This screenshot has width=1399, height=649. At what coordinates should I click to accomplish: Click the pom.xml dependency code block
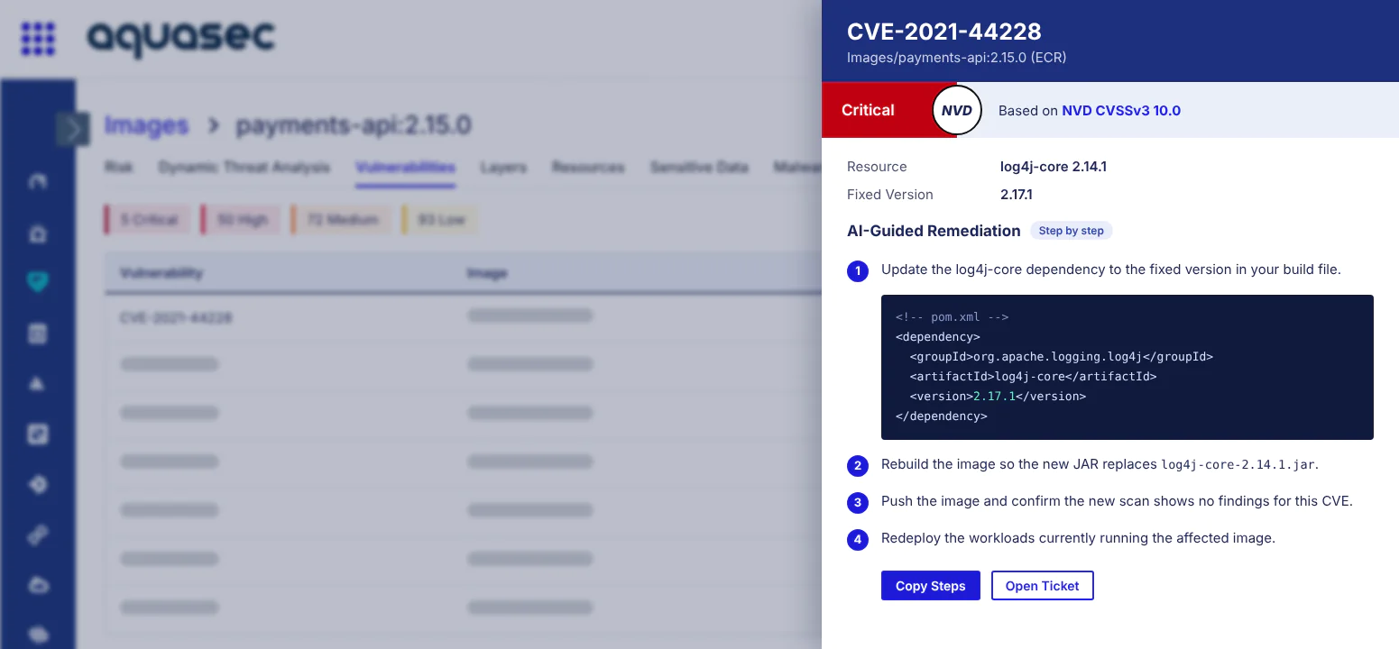(1127, 367)
